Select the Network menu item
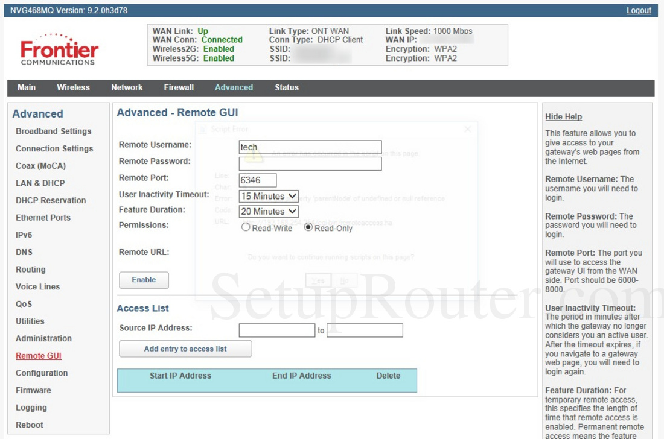Screen dimensions: 664x439 (126, 87)
